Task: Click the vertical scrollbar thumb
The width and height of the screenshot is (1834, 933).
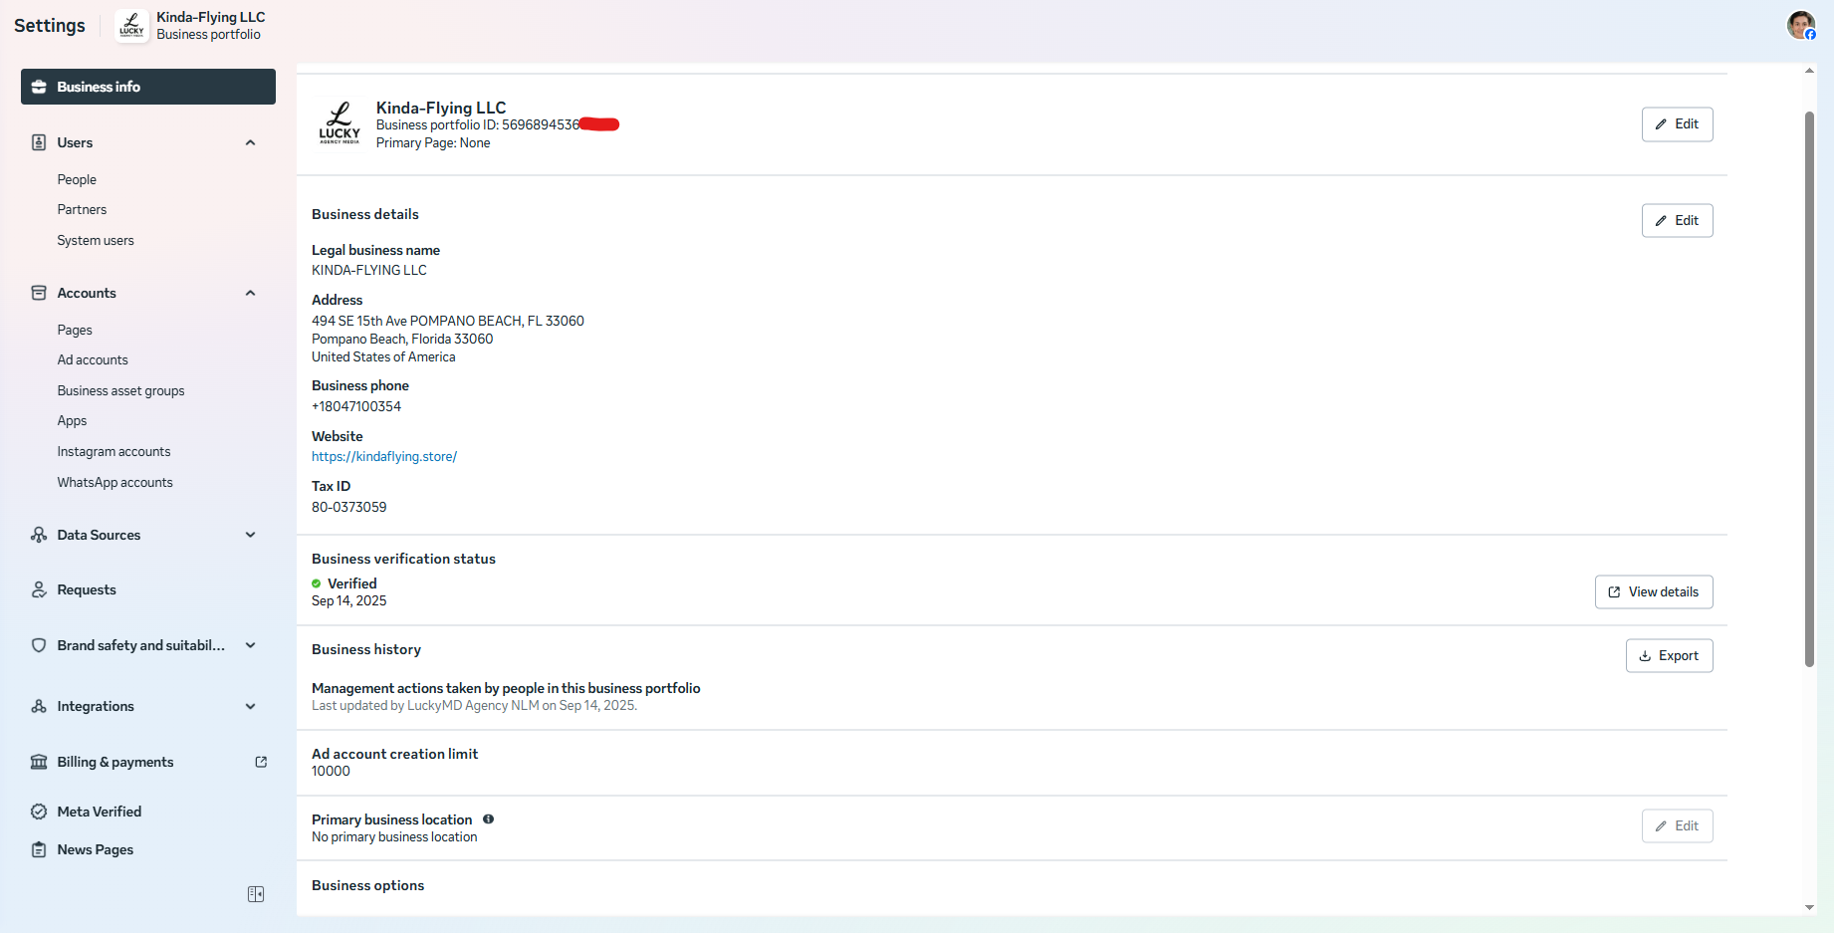Action: 1809,388
